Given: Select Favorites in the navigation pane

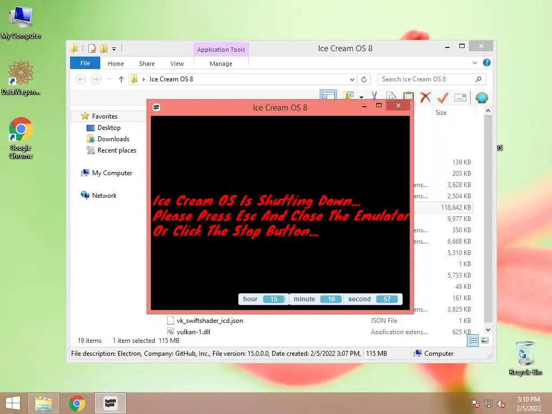Looking at the screenshot, I should click(x=105, y=116).
